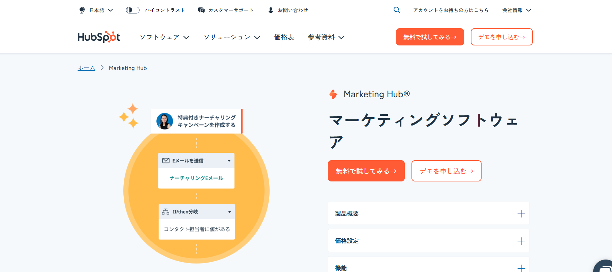Expand the 価格設定 accordion
This screenshot has width=612, height=272.
429,241
